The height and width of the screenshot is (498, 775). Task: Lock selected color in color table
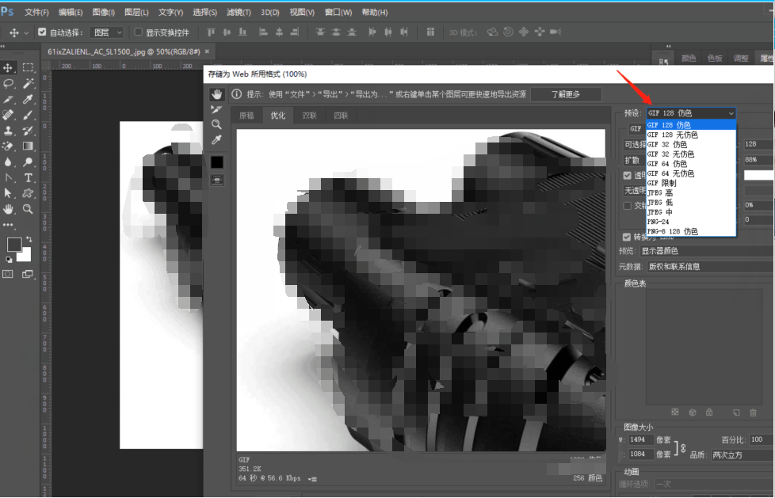point(708,412)
